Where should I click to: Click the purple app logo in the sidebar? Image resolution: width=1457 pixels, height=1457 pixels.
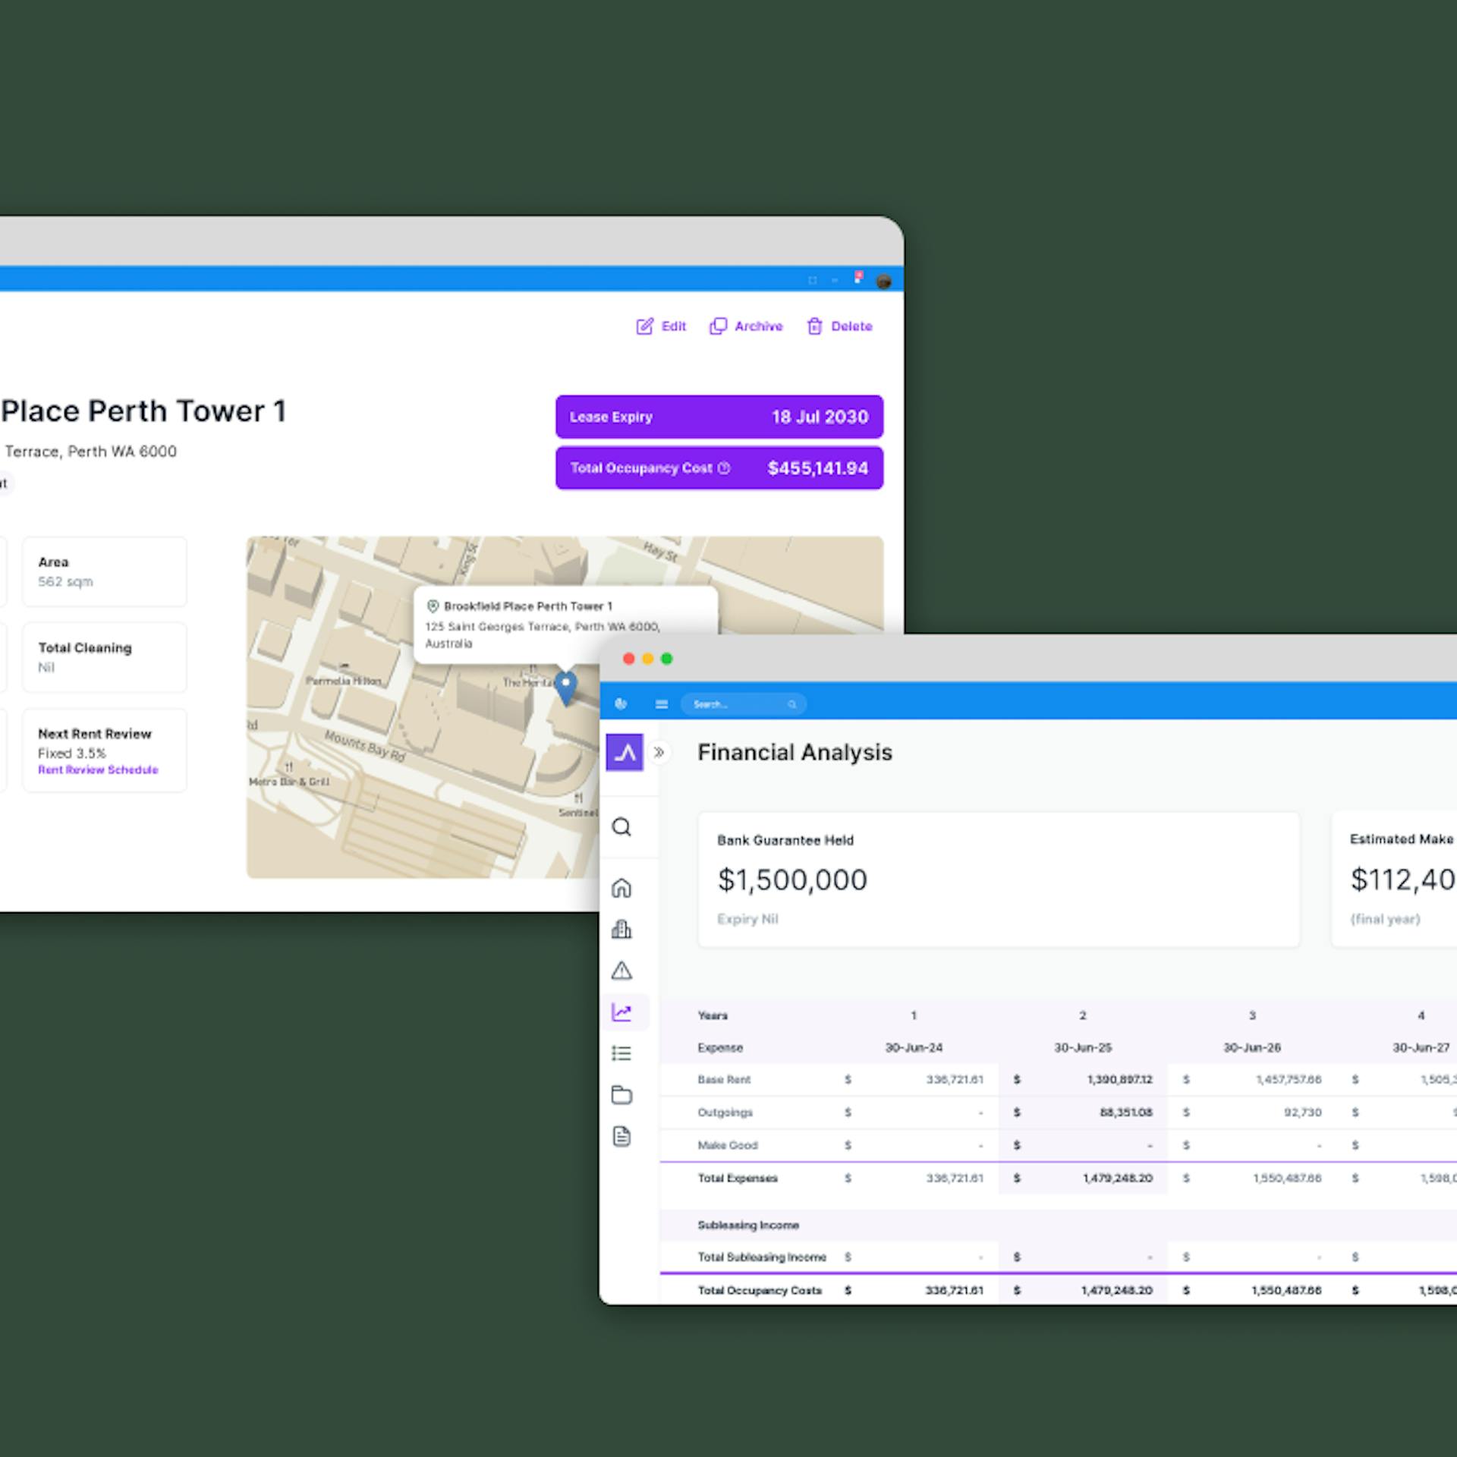pos(625,752)
